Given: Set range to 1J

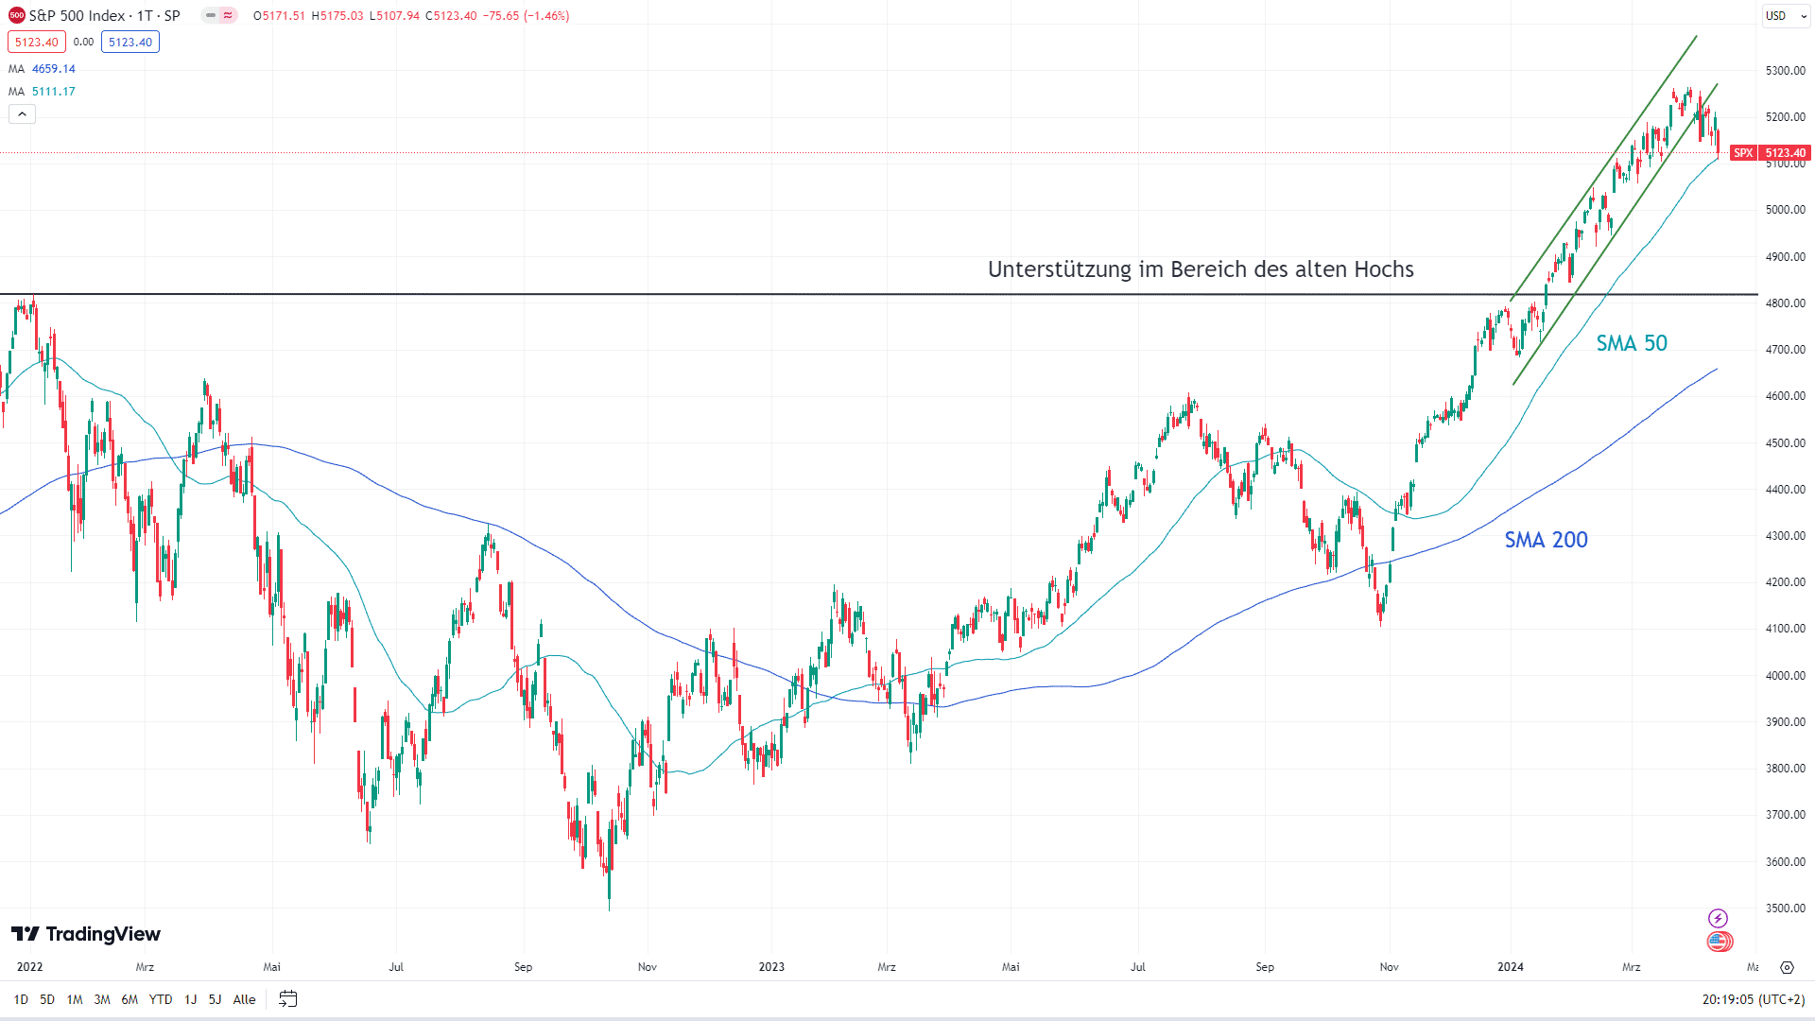Looking at the screenshot, I should pos(190,999).
